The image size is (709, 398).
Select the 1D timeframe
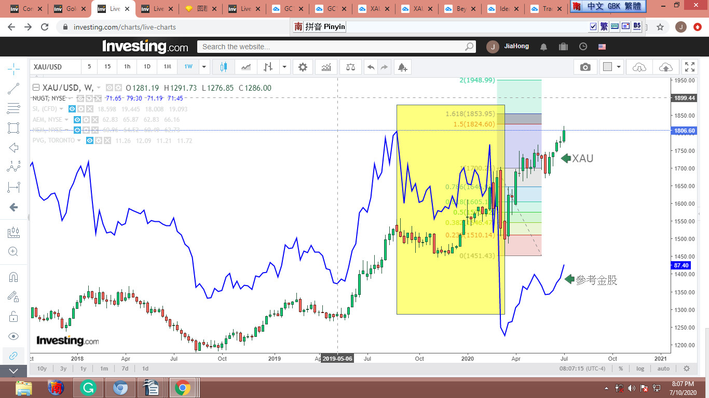point(147,67)
